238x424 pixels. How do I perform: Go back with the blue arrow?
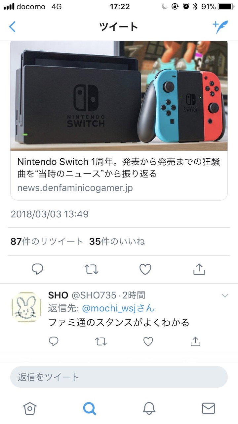(x=12, y=27)
